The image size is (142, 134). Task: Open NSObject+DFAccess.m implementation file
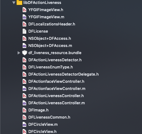pyautogui.click(x=50, y=46)
